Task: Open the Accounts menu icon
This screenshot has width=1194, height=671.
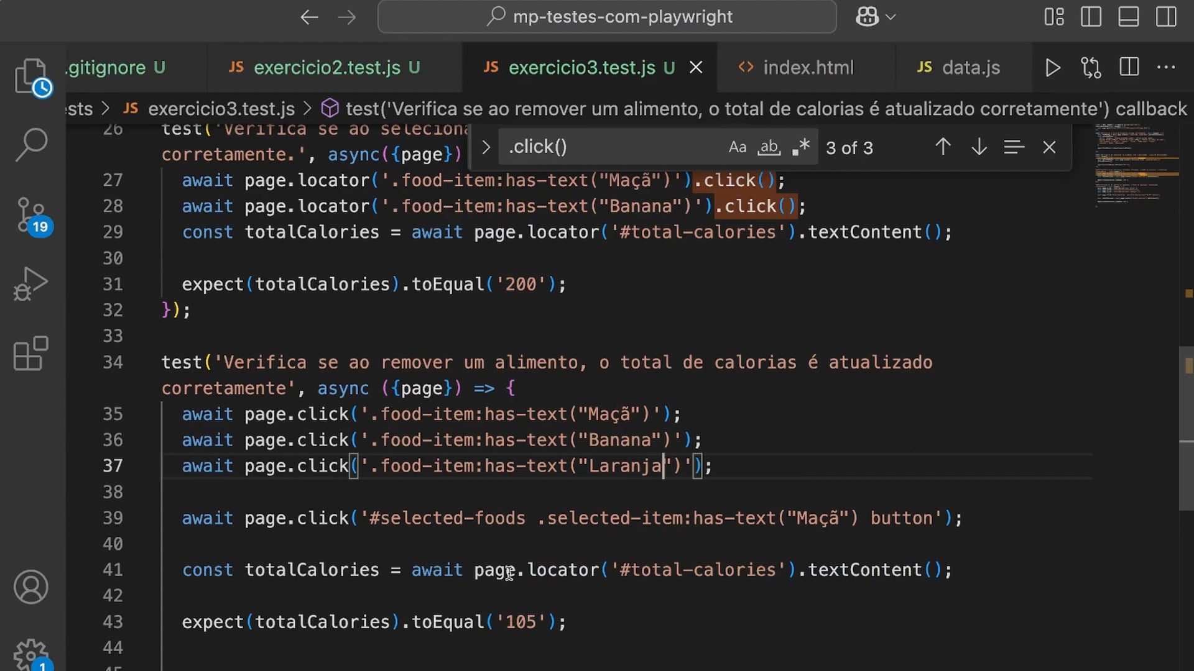Action: 31,587
